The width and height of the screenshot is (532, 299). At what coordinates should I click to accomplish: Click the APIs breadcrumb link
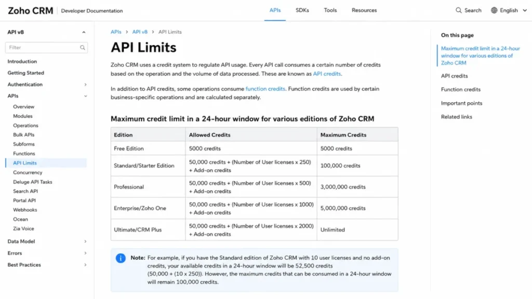pyautogui.click(x=116, y=32)
